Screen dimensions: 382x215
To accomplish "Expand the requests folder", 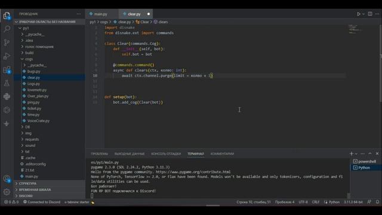I will point(49,139).
